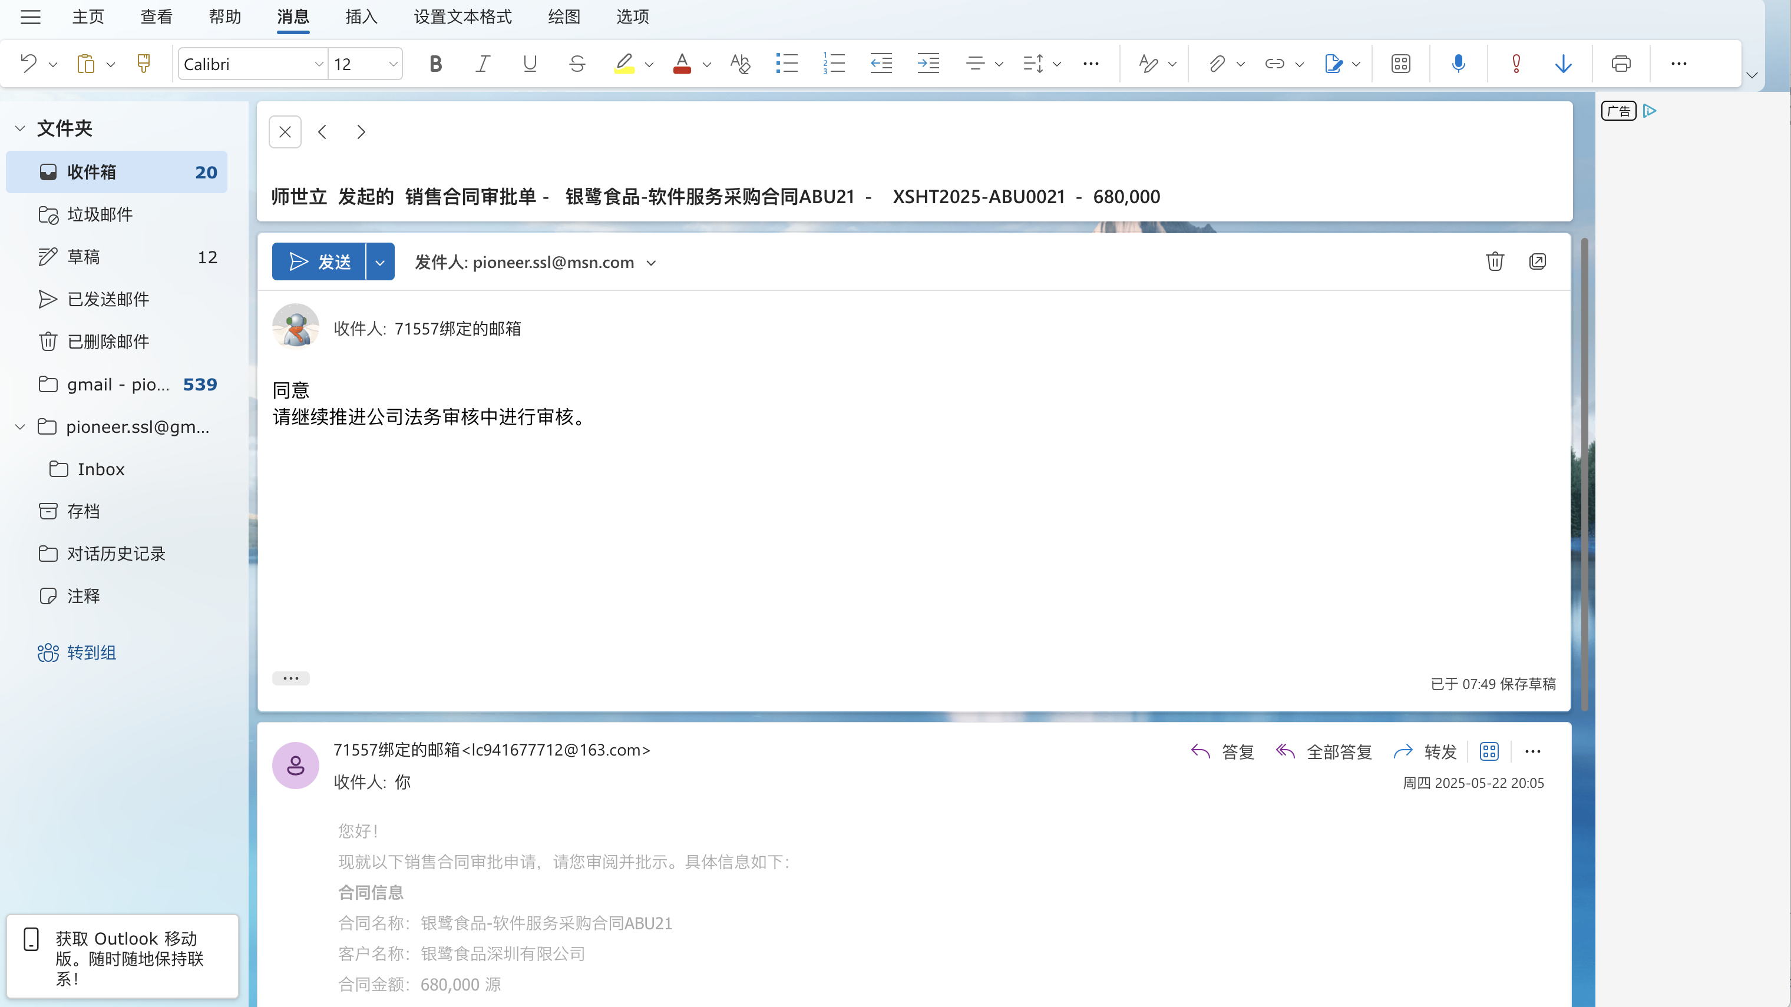This screenshot has width=1791, height=1007.
Task: Toggle bold formatting
Action: pyautogui.click(x=435, y=64)
